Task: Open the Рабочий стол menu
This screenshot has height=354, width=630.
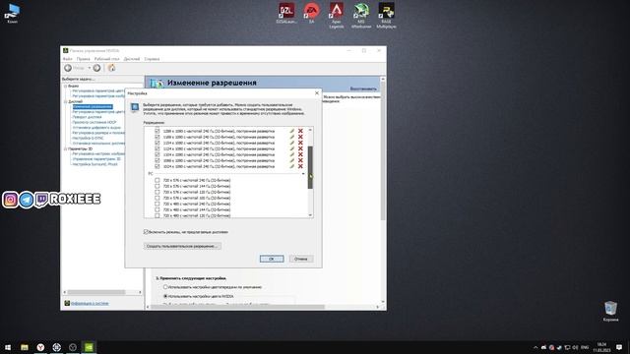Action: coord(107,59)
